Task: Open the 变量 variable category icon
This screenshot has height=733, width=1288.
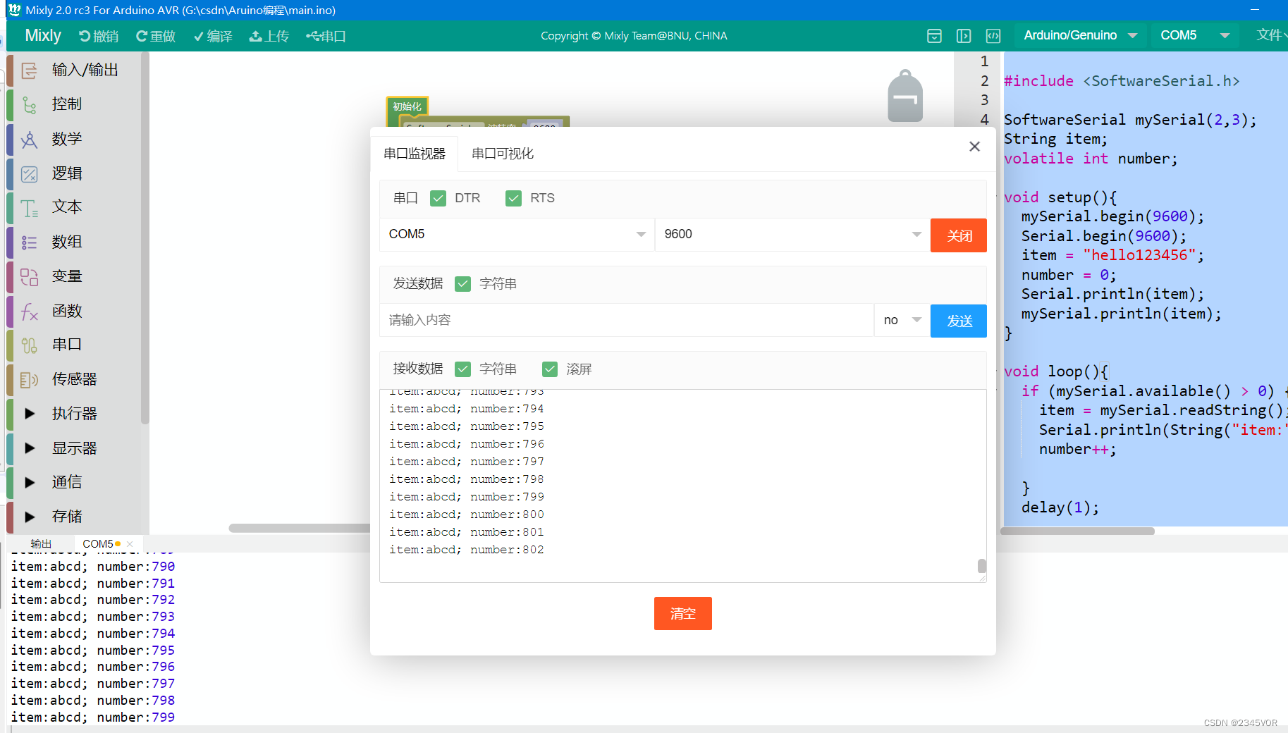Action: [x=29, y=277]
